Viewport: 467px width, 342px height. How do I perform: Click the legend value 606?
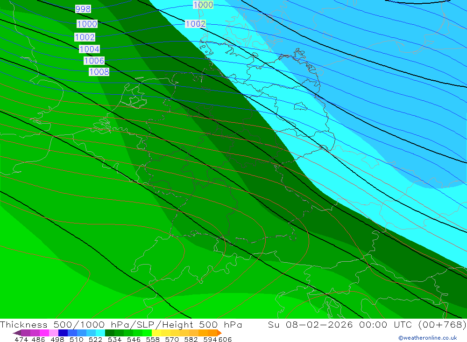pyautogui.click(x=225, y=339)
